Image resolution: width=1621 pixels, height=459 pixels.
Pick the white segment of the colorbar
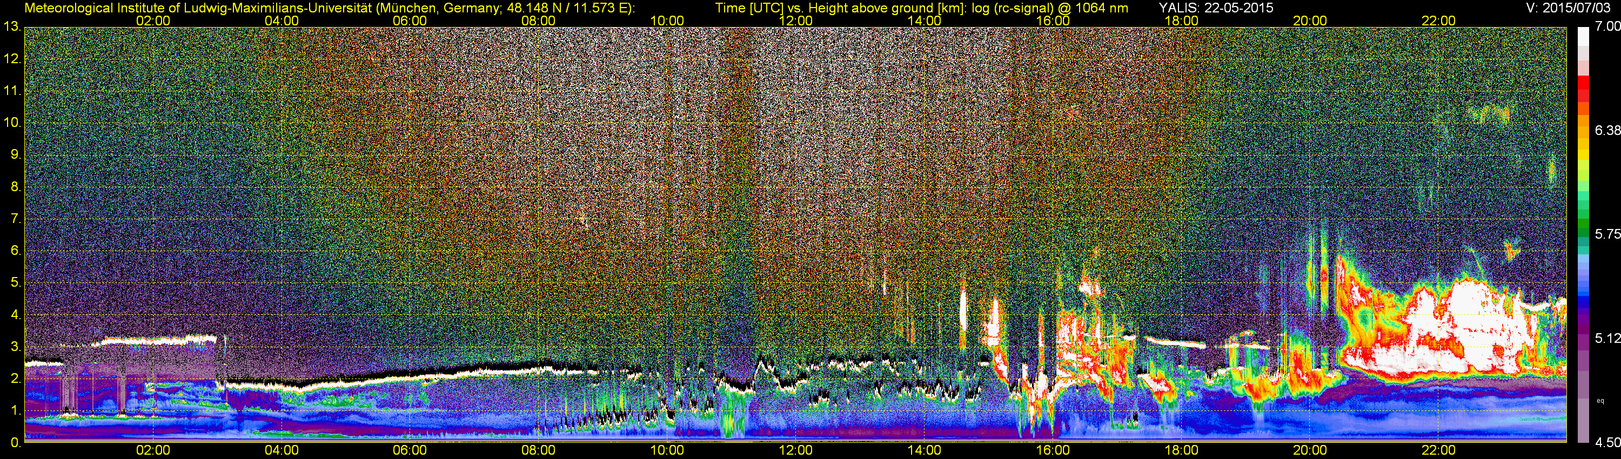(x=1583, y=37)
